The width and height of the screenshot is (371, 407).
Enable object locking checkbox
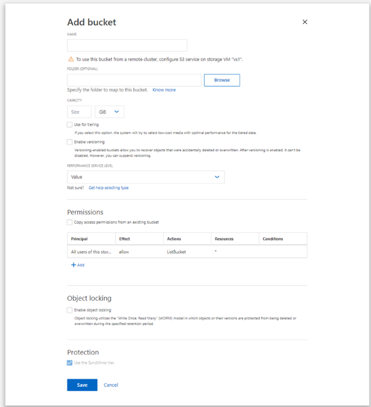[70, 310]
